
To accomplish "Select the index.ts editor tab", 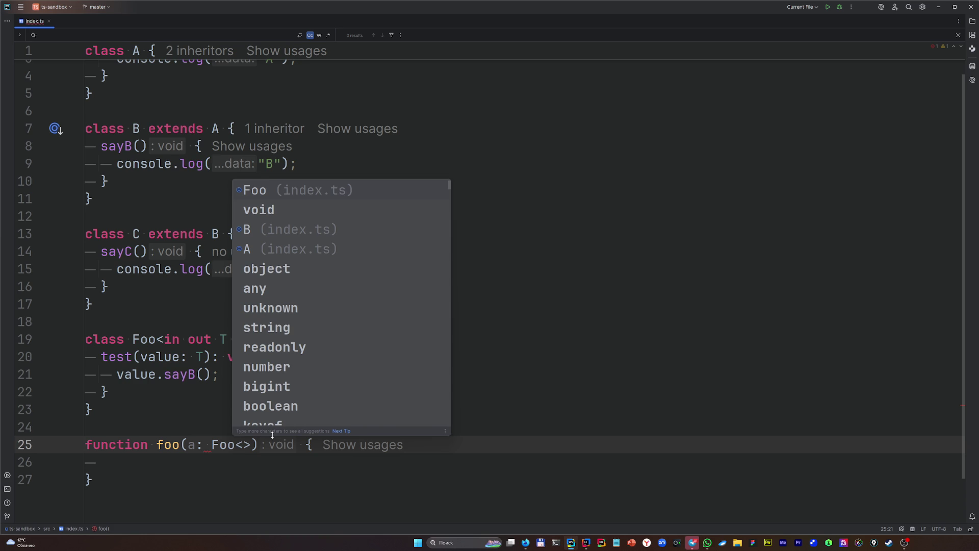I will pyautogui.click(x=34, y=21).
